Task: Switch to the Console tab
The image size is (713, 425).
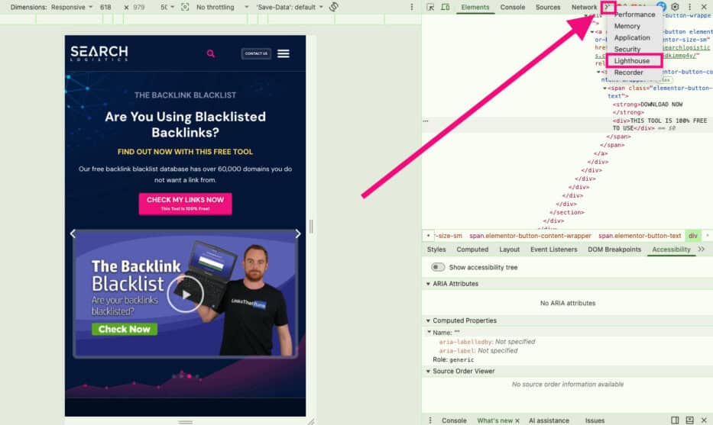Action: [513, 8]
